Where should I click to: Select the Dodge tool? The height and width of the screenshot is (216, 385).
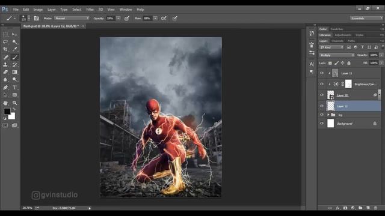pos(14,79)
